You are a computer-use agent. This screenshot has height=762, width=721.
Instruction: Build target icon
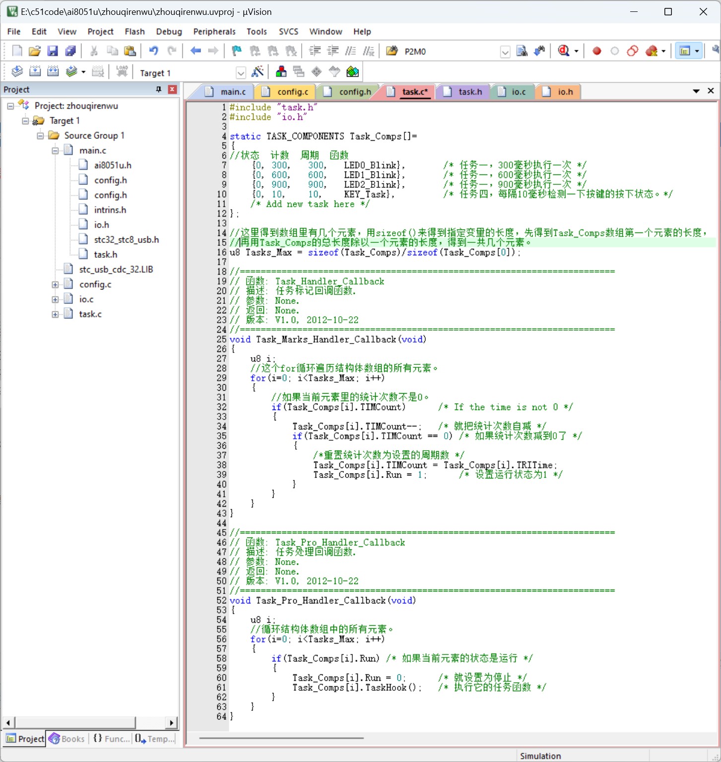(x=35, y=72)
